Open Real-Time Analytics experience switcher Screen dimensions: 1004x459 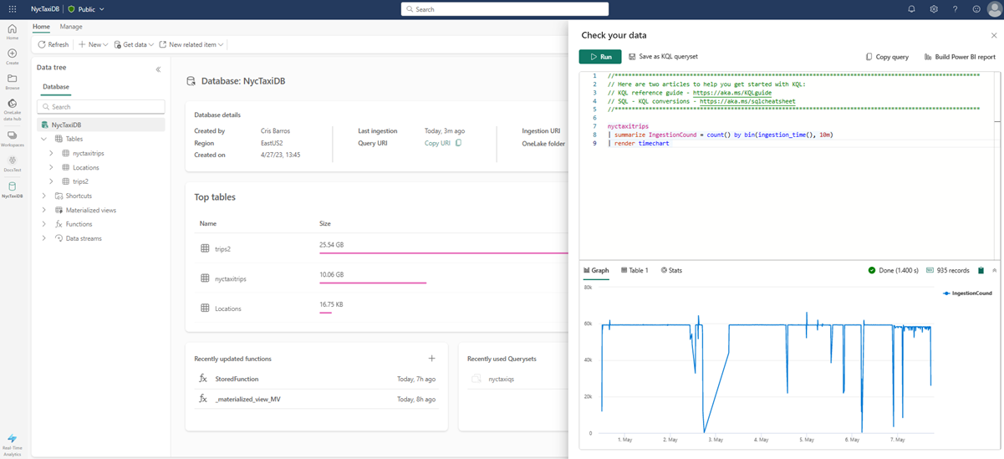point(12,443)
